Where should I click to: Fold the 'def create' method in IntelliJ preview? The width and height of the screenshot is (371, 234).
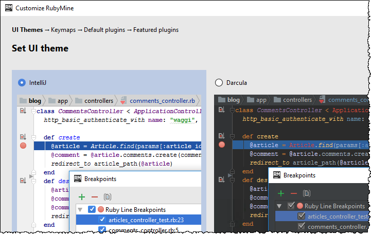(32, 138)
